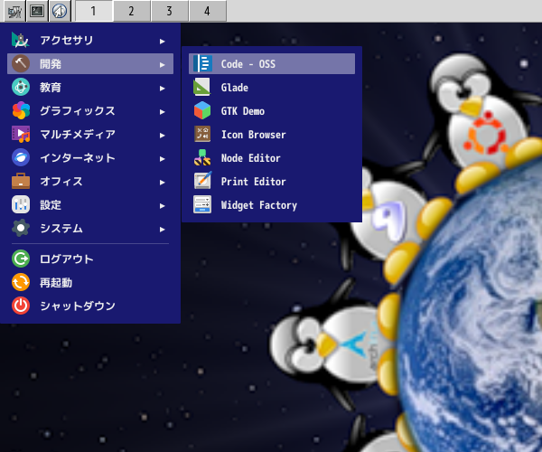Click the 教育 category icon

tap(21, 87)
